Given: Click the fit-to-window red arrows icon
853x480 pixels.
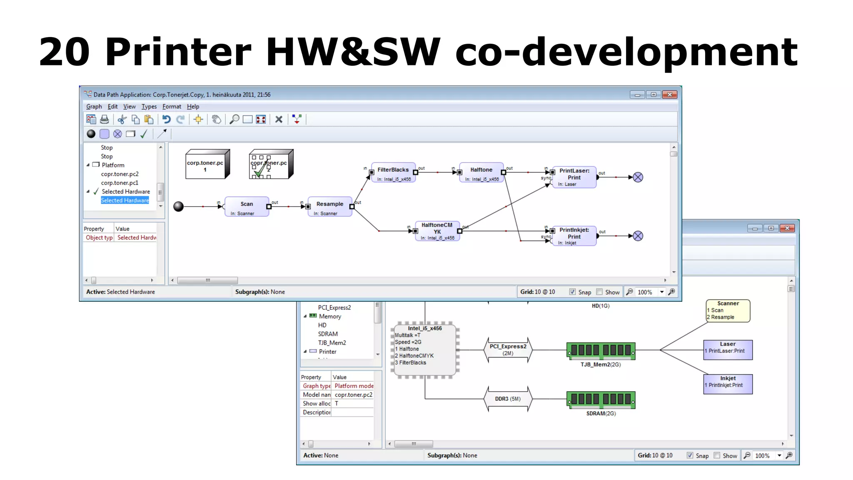Looking at the screenshot, I should (x=261, y=120).
